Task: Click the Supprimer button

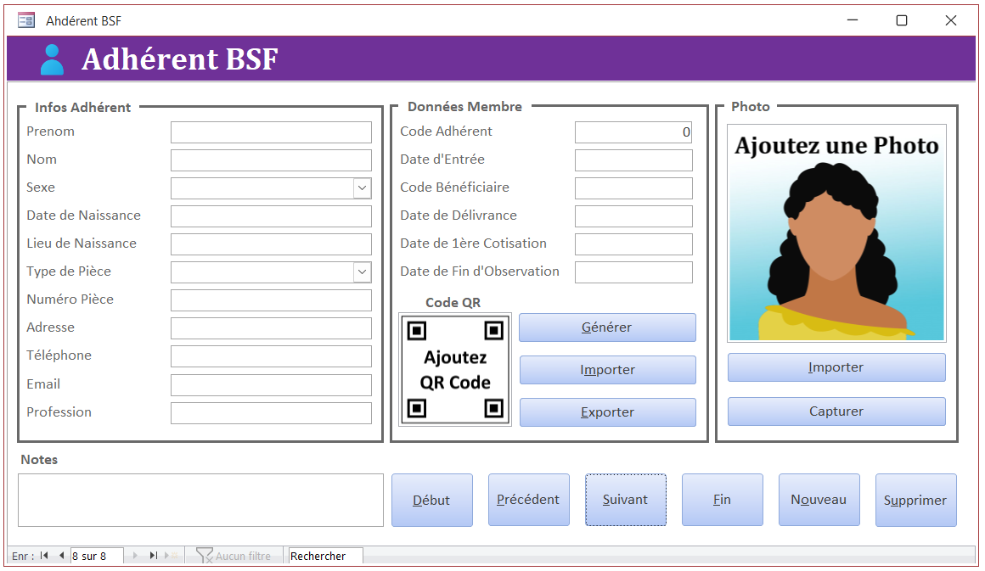Action: tap(916, 500)
